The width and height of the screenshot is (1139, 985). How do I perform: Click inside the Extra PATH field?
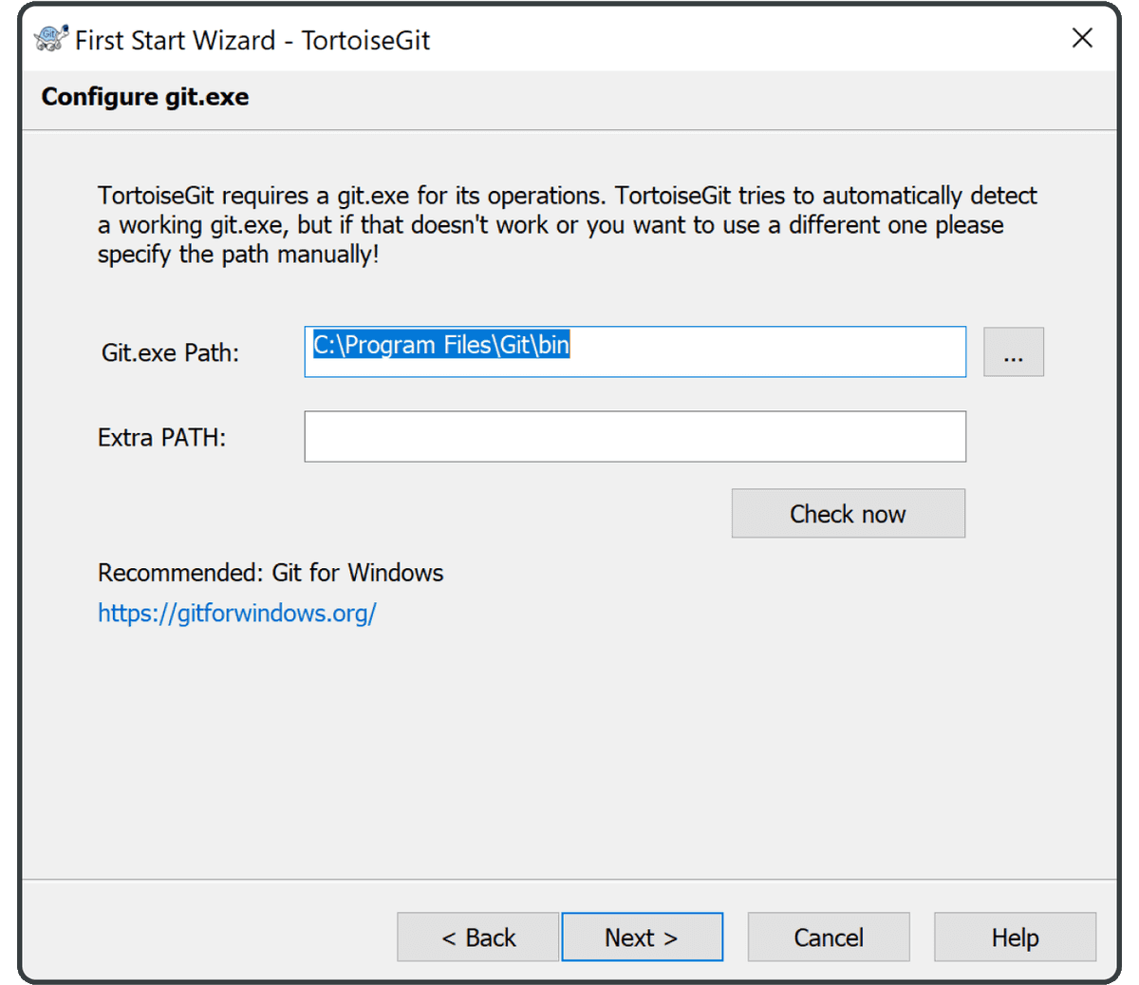coord(634,436)
